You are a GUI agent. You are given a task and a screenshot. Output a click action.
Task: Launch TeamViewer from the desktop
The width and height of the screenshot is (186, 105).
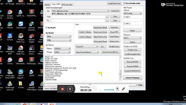(x=21, y=25)
